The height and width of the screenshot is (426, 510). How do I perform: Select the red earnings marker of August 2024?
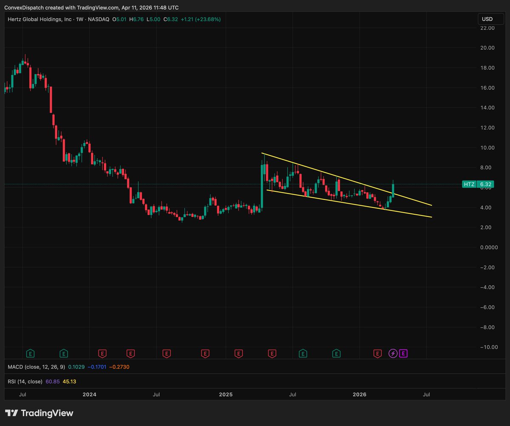(167, 353)
